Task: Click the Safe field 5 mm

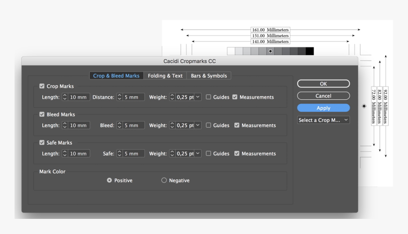Action: click(133, 154)
